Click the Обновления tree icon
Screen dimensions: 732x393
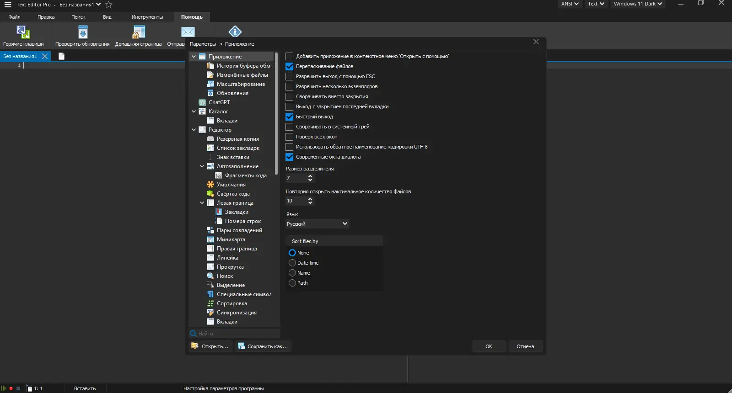pos(210,93)
